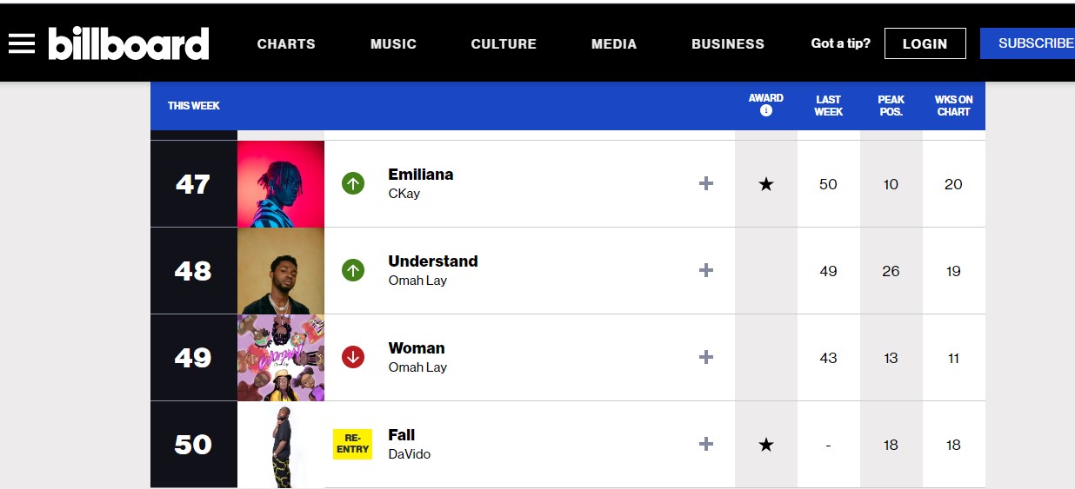Open the hamburger menu icon
This screenshot has height=489, width=1075.
[x=22, y=43]
